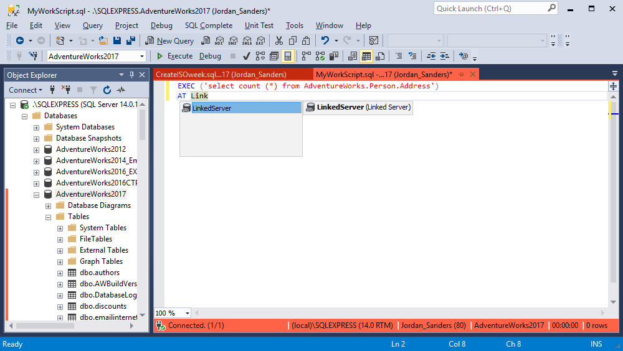Click the Debug button in toolbar

click(x=210, y=56)
